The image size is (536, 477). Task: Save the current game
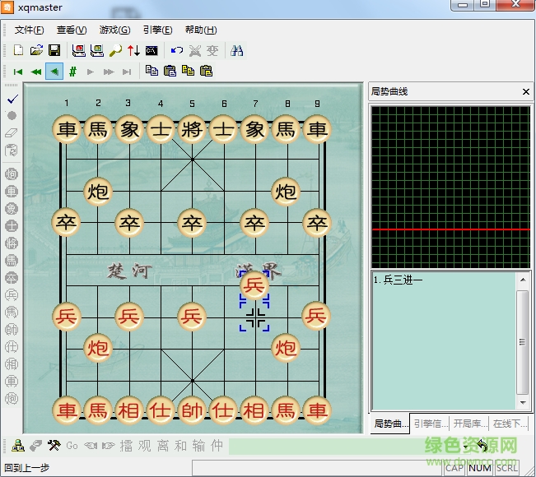[x=54, y=50]
